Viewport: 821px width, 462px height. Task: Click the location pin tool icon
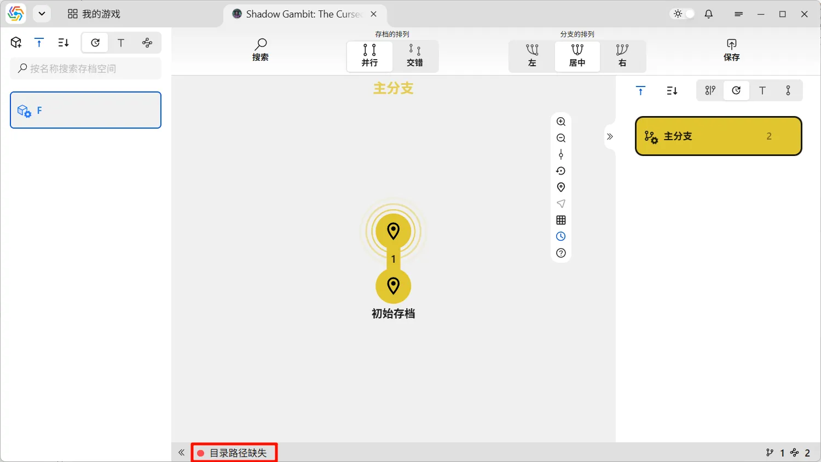(560, 187)
